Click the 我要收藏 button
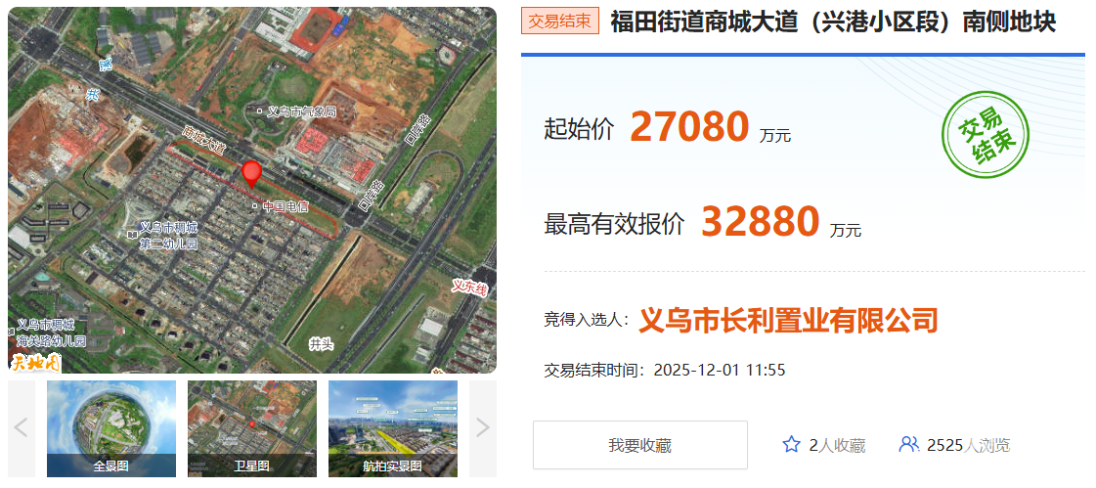Image resolution: width=1096 pixels, height=488 pixels. pos(640,445)
